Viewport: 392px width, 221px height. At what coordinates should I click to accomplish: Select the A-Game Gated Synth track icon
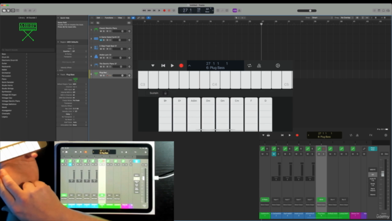96,39
